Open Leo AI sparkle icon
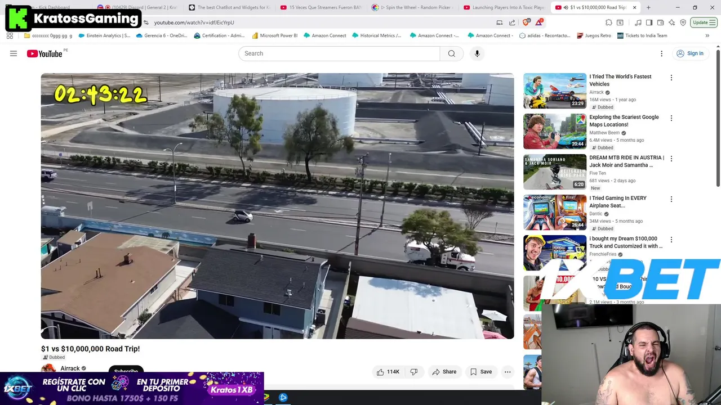The width and height of the screenshot is (721, 405). 671,22
